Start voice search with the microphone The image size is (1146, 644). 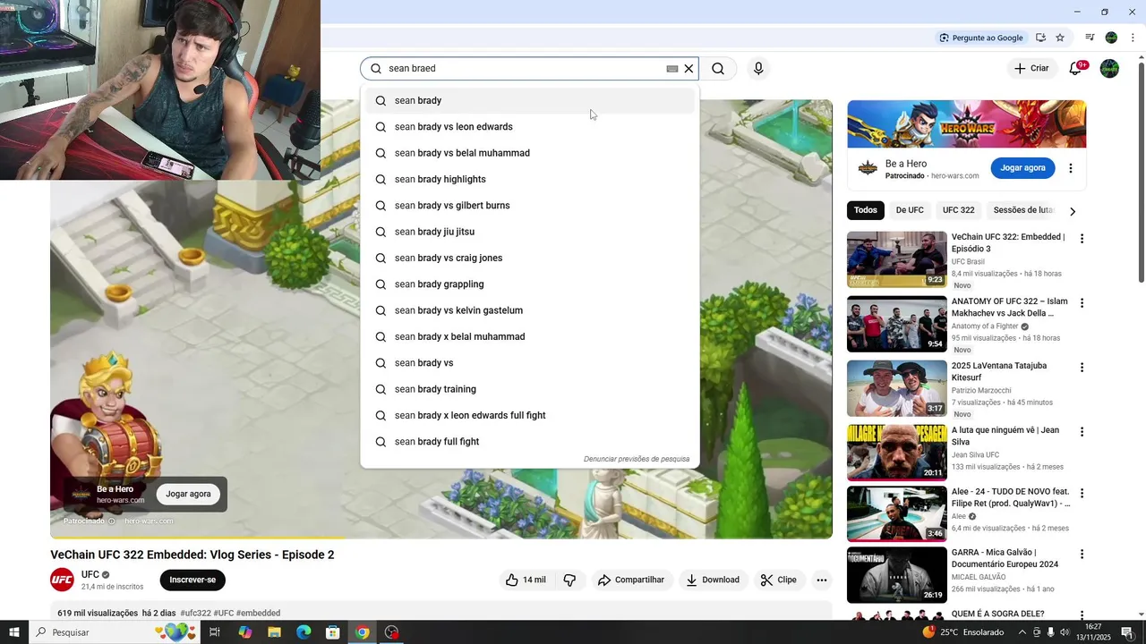[x=758, y=69]
